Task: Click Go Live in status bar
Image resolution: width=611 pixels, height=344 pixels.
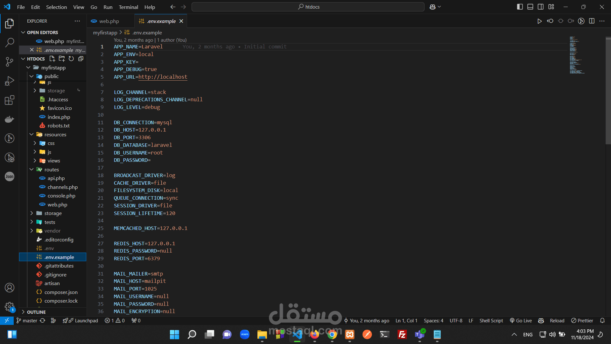Action: pyautogui.click(x=521, y=320)
